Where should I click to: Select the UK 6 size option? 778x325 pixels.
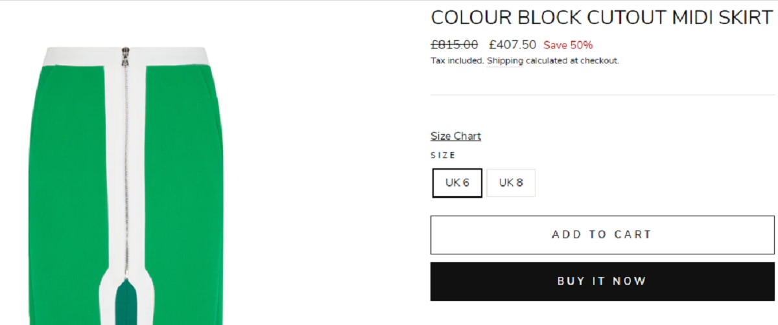point(457,183)
